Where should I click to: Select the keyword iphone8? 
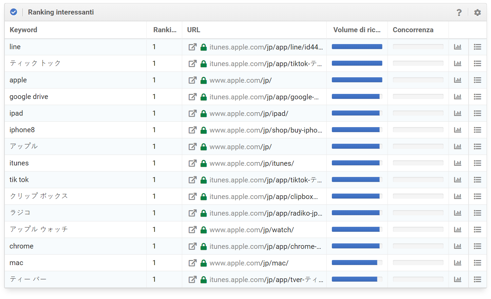tap(22, 130)
